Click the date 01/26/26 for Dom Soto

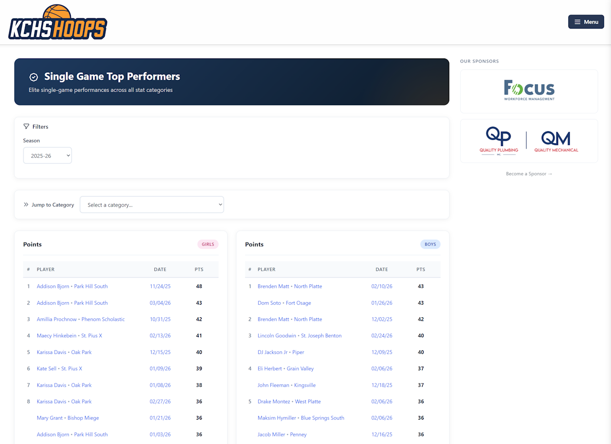coord(382,303)
